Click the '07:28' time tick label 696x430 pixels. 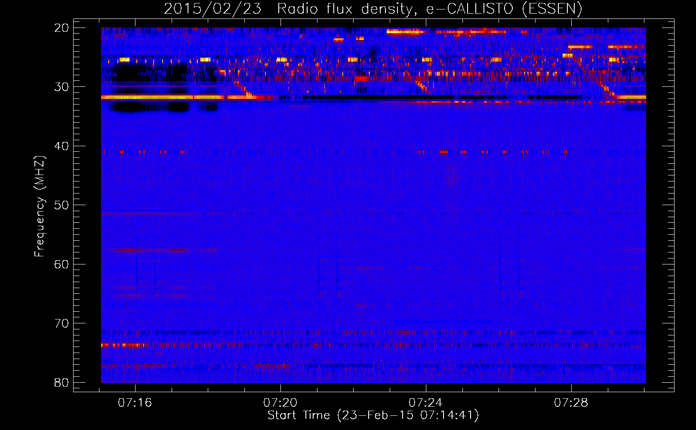point(571,402)
